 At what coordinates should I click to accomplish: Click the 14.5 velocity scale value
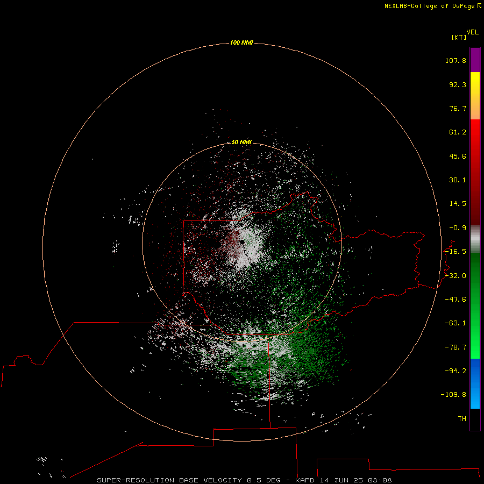coord(458,204)
